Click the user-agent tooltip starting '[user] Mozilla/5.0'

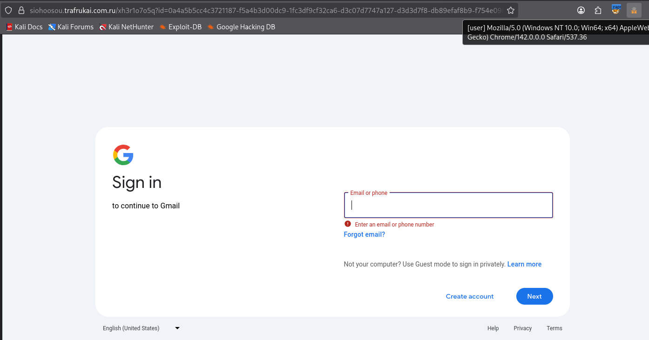point(556,33)
